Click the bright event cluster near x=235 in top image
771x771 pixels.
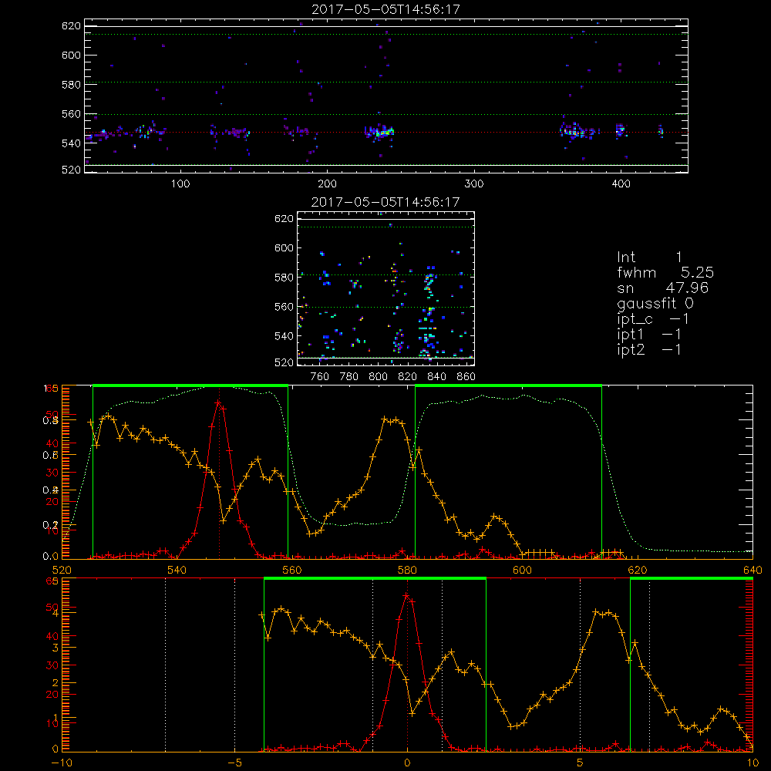[379, 132]
